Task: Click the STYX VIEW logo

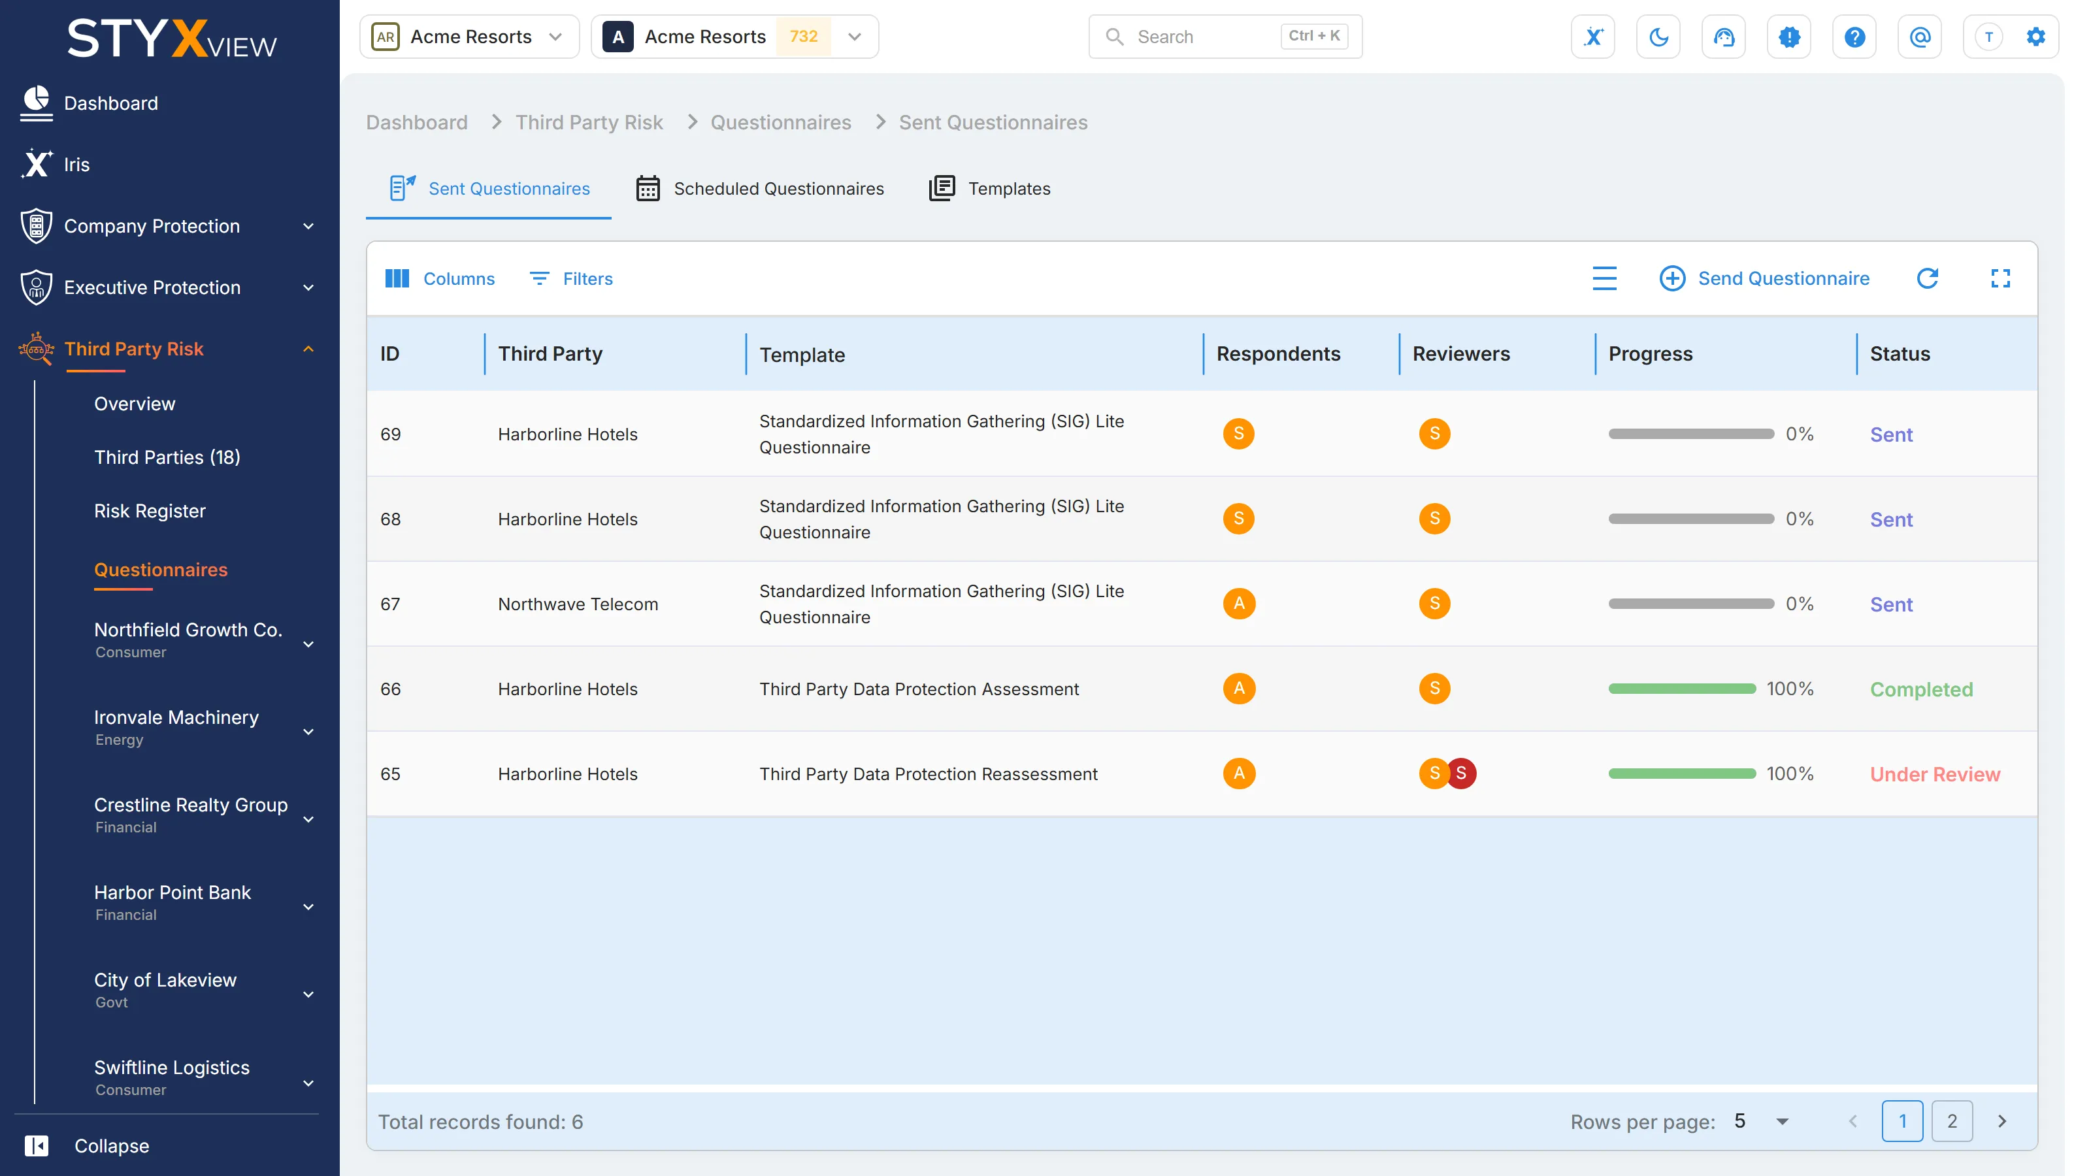Action: [x=171, y=38]
